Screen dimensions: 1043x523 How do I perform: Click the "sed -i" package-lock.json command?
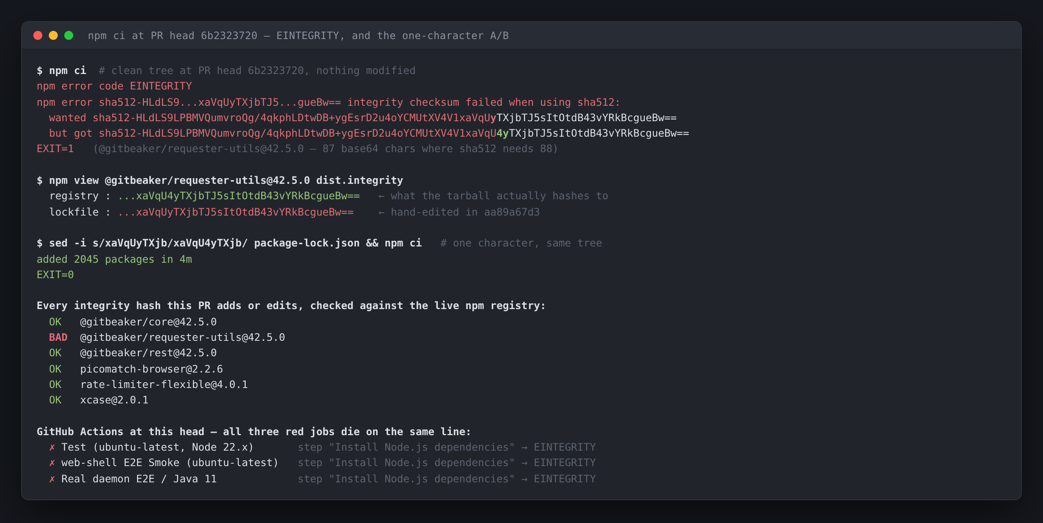tap(229, 243)
